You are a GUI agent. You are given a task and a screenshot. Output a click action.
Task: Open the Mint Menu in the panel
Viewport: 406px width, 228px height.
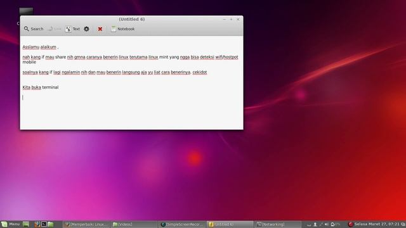click(x=11, y=224)
